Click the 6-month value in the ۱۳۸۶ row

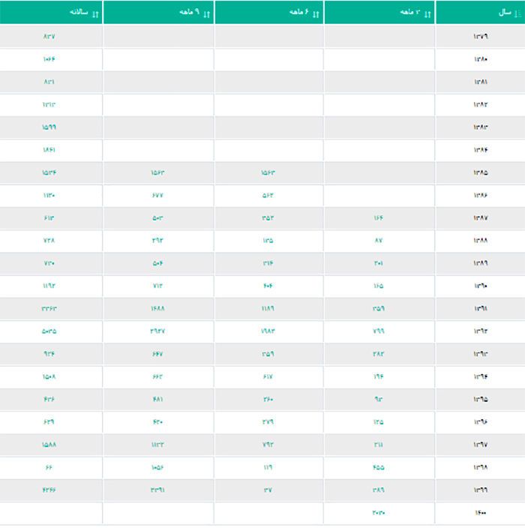pos(268,195)
